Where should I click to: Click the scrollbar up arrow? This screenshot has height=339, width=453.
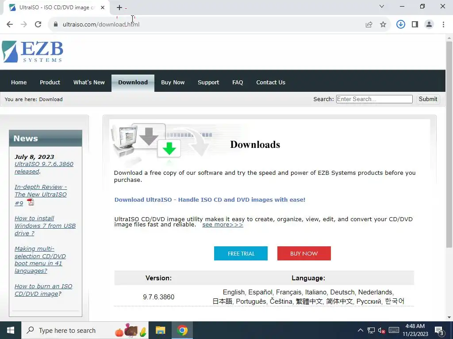449,38
